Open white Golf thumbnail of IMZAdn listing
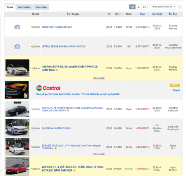The height and width of the screenshot is (176, 186). tap(17, 68)
